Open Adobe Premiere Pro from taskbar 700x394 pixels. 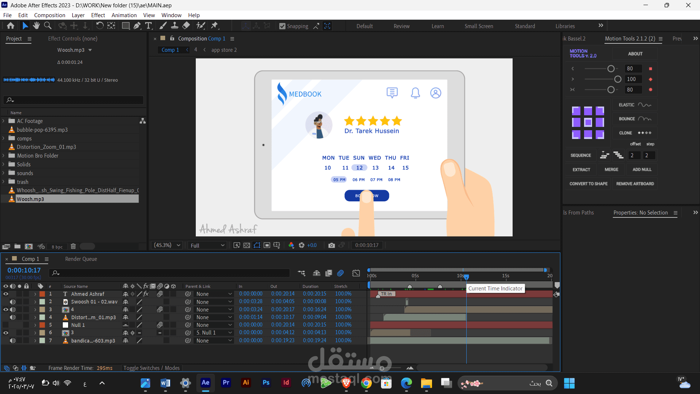[226, 383]
